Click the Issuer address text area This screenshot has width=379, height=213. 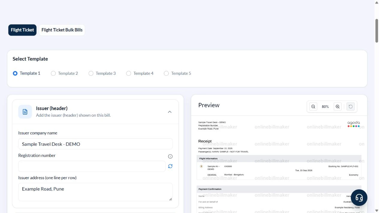coord(95,192)
